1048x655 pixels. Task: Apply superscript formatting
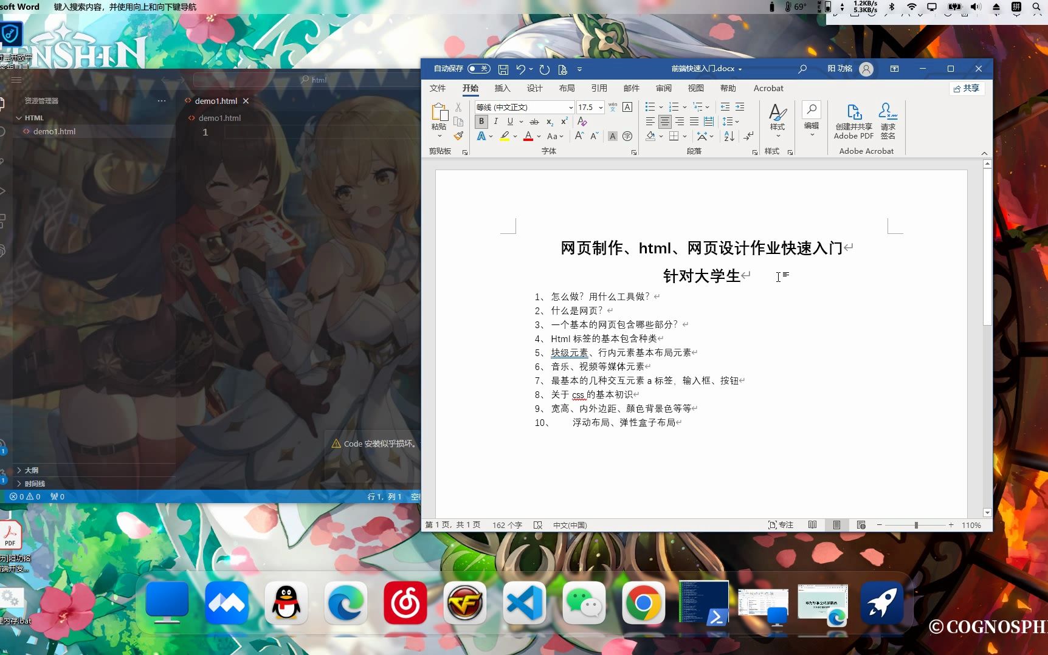[564, 122]
